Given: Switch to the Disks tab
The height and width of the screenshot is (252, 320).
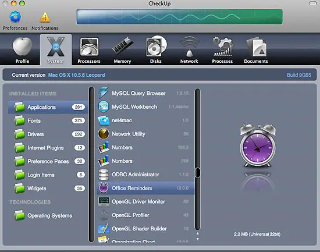Looking at the screenshot, I should [x=156, y=50].
